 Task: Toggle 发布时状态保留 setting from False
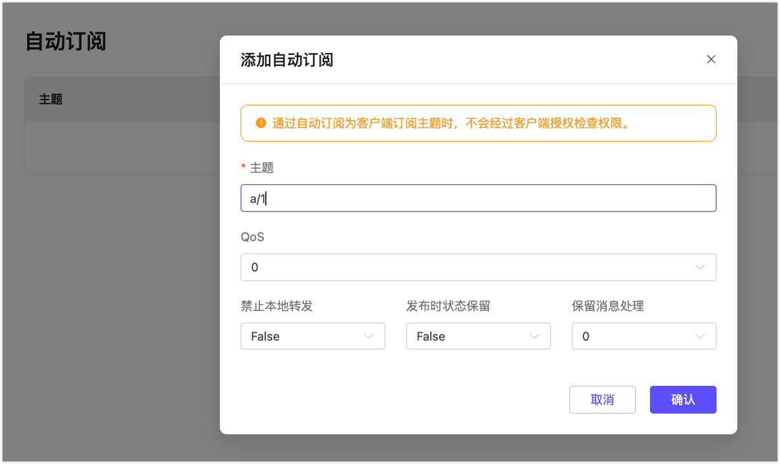[478, 336]
